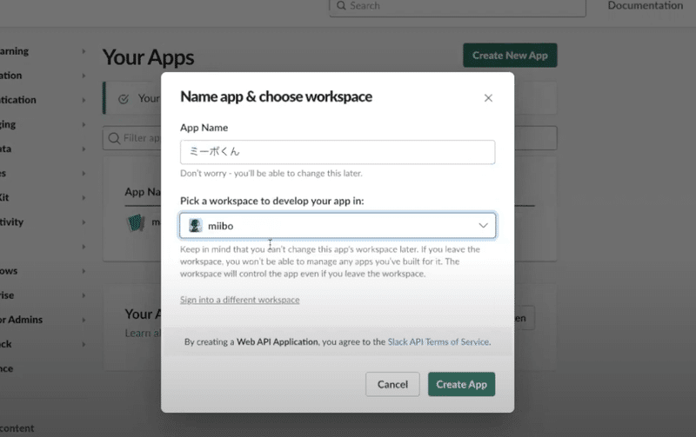Viewport: 696px width, 437px height.
Task: Close the Name app dialog with X
Action: tap(488, 98)
